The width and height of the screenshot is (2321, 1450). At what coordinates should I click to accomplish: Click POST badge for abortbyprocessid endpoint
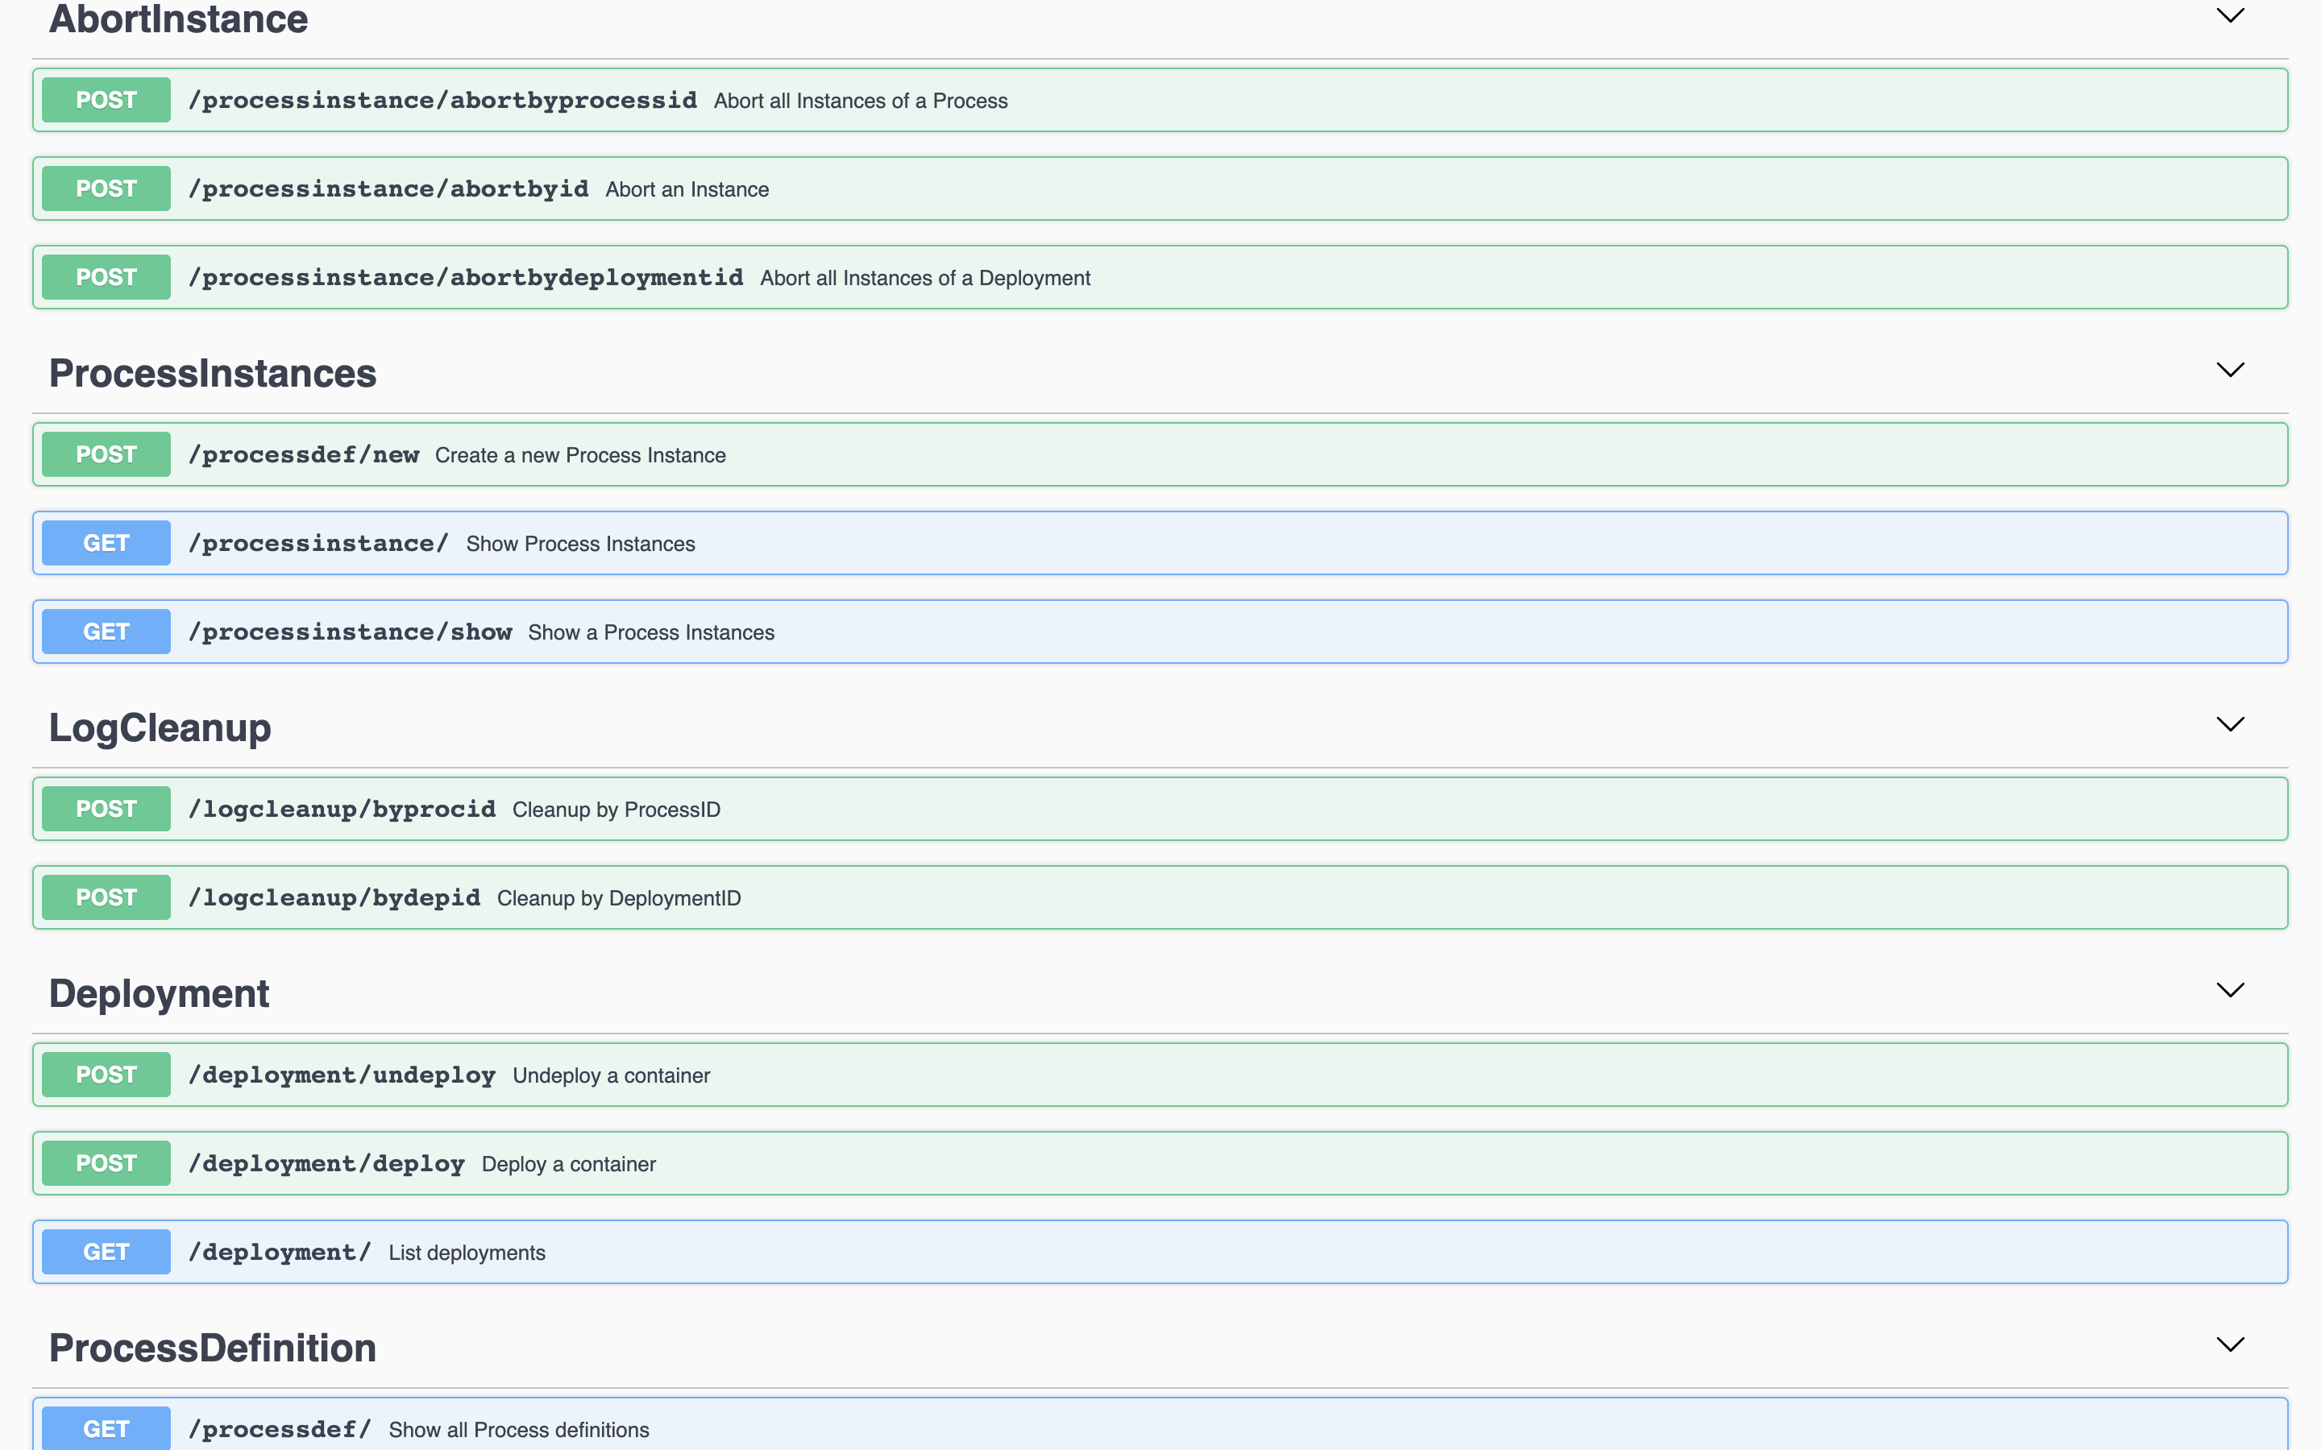point(106,100)
